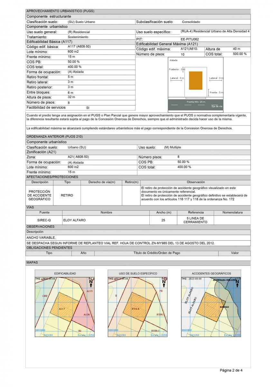Viewport: 273px width, 387px height.
Task: Click '8' in the Zonificación Número pisos row
Action: pos(178,157)
